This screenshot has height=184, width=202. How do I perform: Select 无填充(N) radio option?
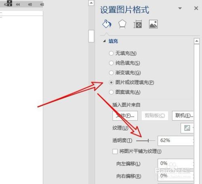coord(111,53)
